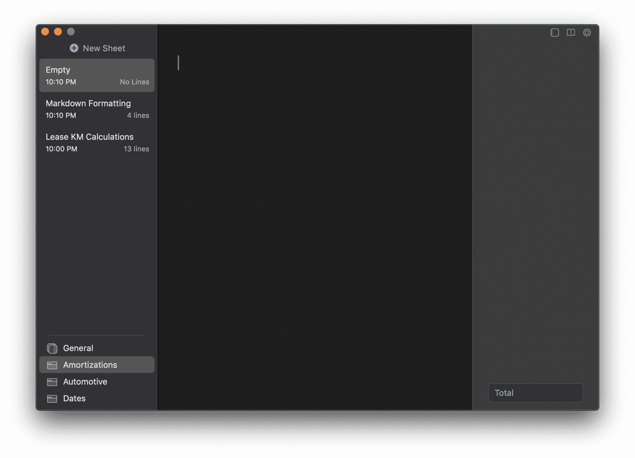The height and width of the screenshot is (458, 635).
Task: Click the Dates folder icon
Action: [x=52, y=398]
